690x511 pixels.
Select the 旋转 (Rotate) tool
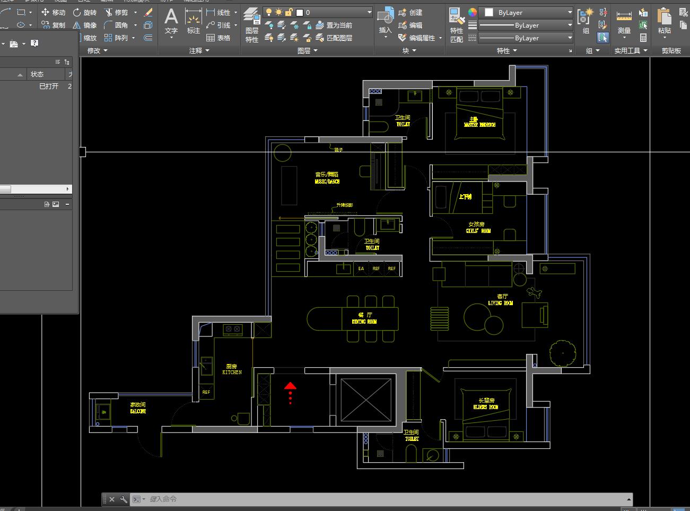click(85, 12)
